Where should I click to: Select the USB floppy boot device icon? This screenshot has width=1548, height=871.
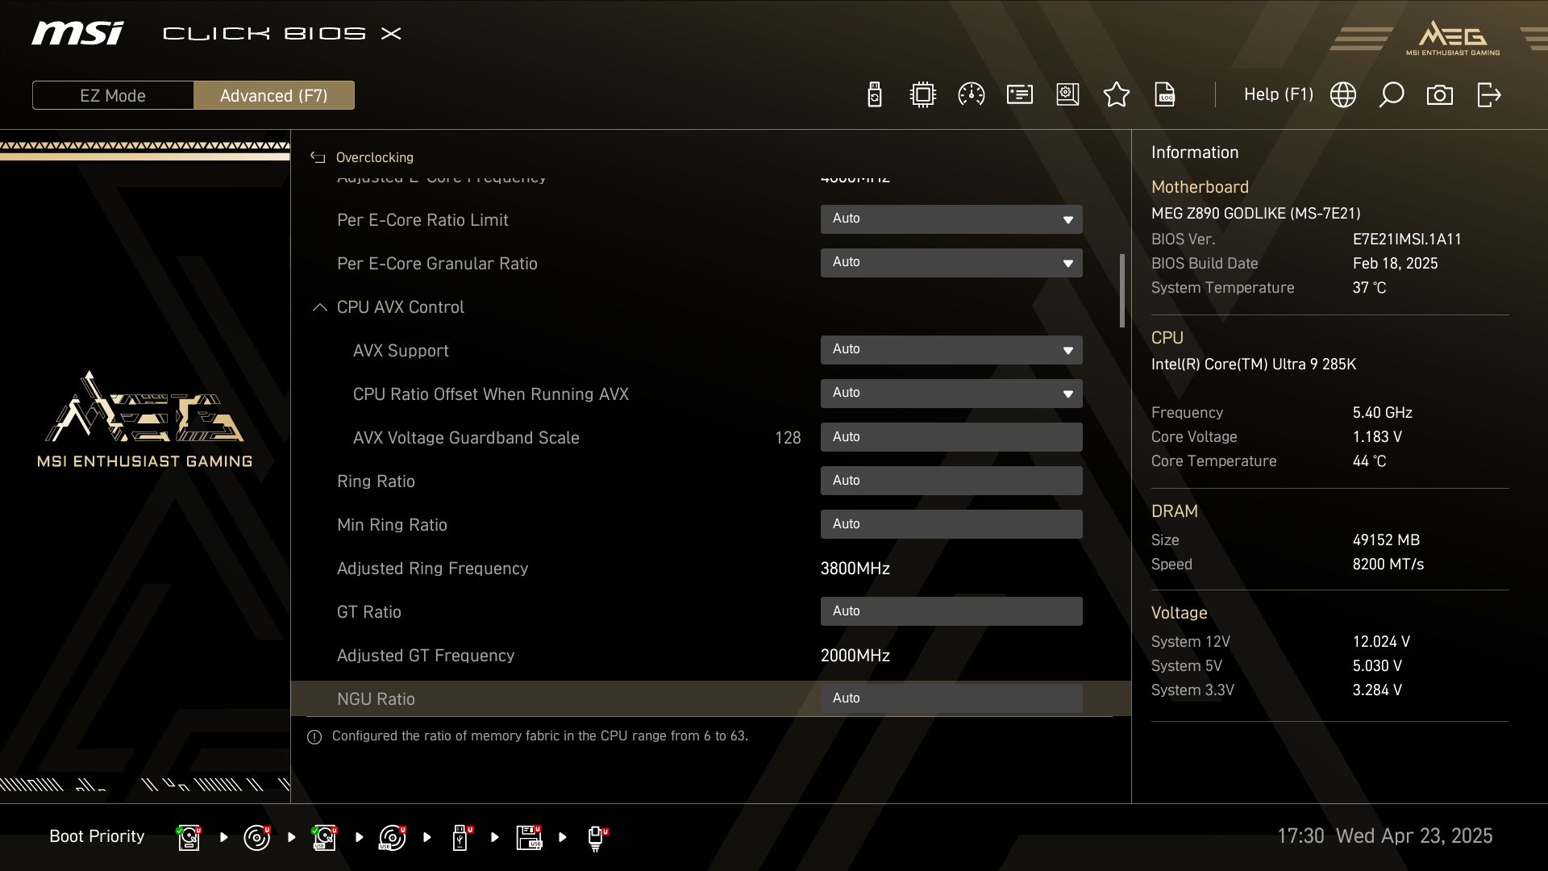529,838
